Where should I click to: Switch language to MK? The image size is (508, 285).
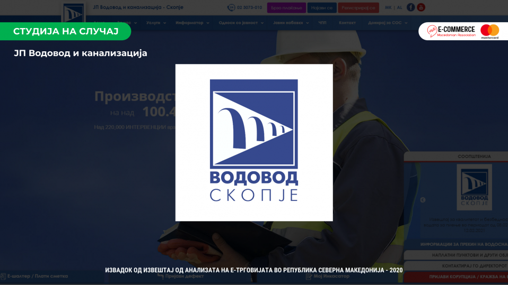point(388,7)
